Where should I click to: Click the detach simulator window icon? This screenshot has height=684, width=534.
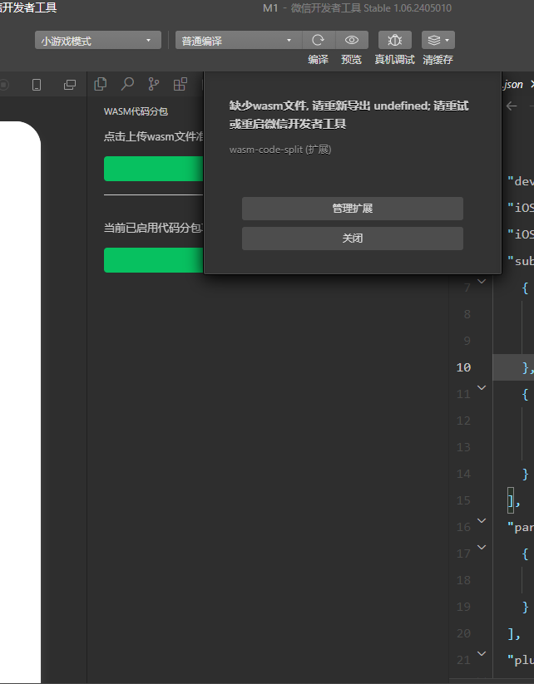[70, 85]
